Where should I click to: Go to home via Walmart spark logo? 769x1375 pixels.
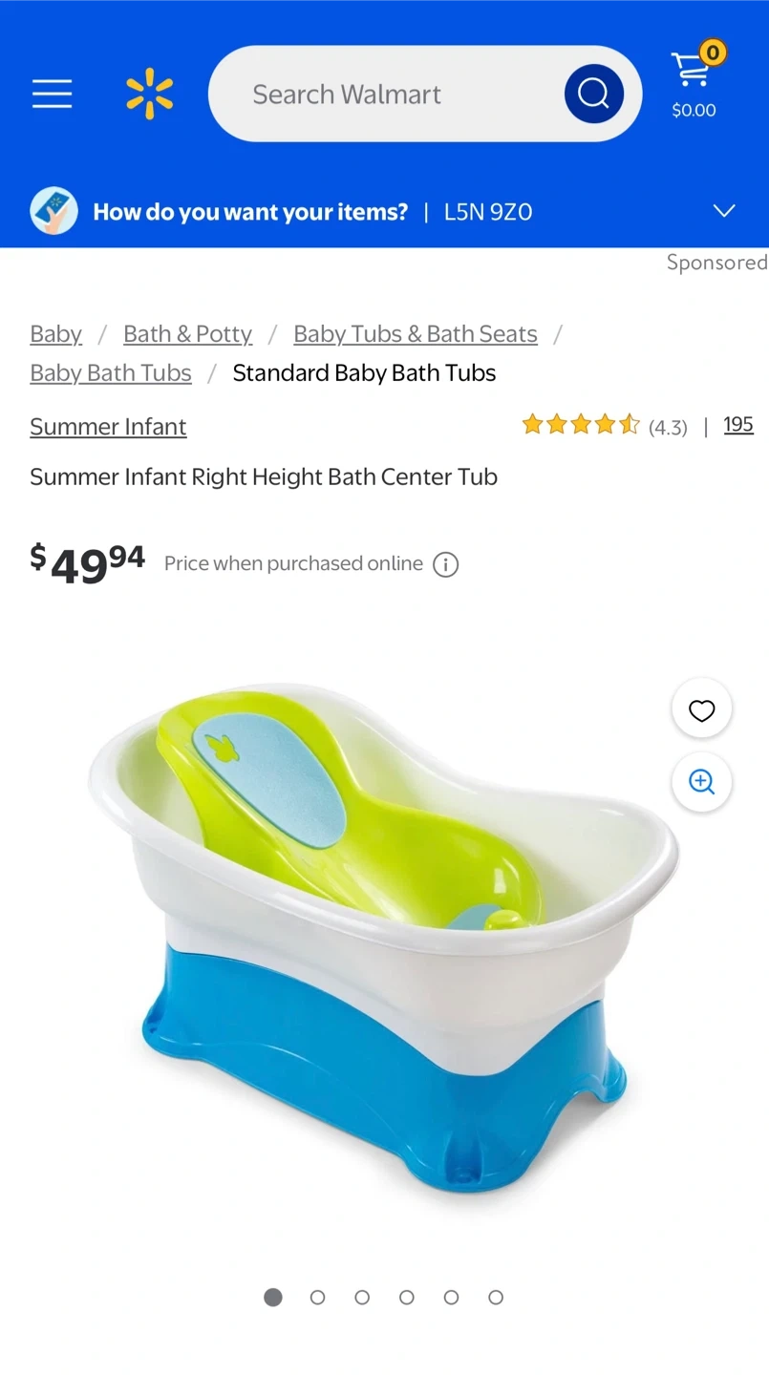pos(150,94)
